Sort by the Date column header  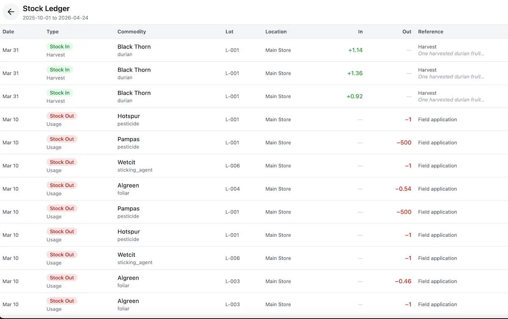tap(8, 32)
